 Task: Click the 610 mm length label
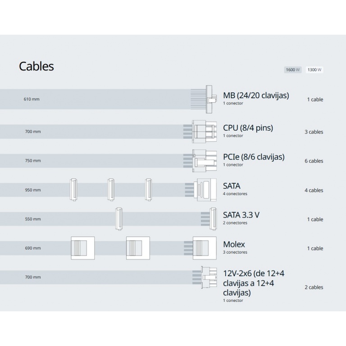(32, 99)
